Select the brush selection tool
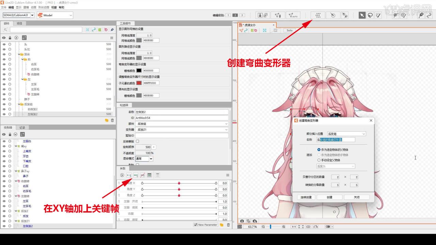 378,15
